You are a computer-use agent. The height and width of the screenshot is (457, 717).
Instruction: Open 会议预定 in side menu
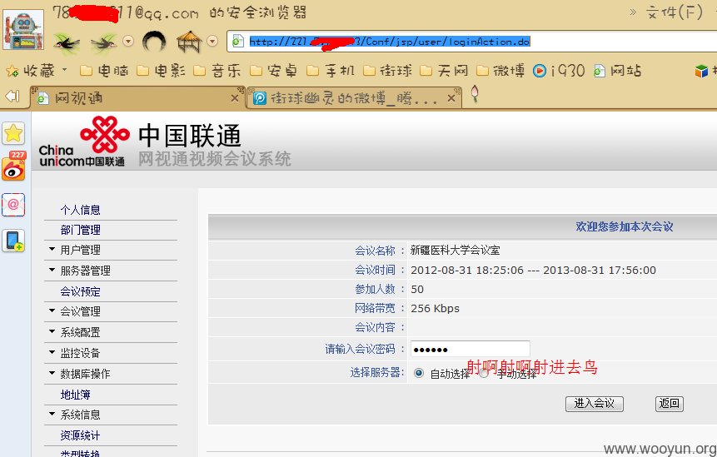pos(81,291)
